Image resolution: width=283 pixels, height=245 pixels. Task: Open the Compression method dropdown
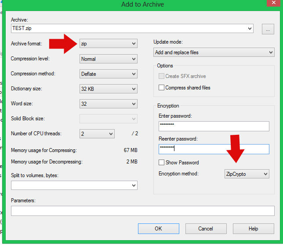click(x=109, y=74)
